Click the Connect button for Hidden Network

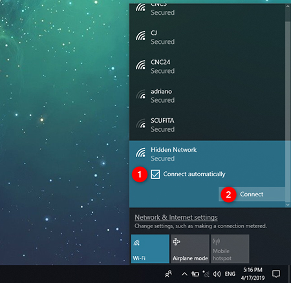click(x=252, y=194)
